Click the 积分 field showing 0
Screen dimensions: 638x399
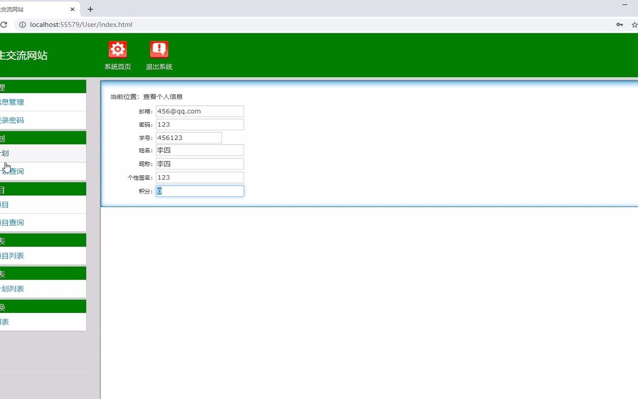[x=200, y=191]
